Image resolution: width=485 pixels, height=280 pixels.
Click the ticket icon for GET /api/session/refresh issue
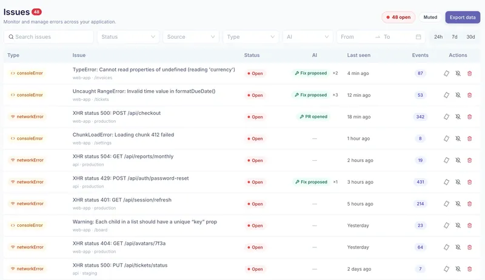coord(446,204)
